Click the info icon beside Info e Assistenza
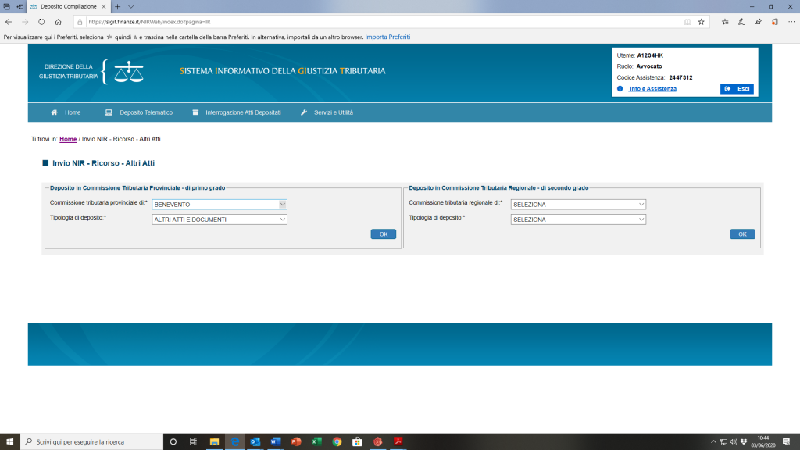800x450 pixels. click(620, 89)
